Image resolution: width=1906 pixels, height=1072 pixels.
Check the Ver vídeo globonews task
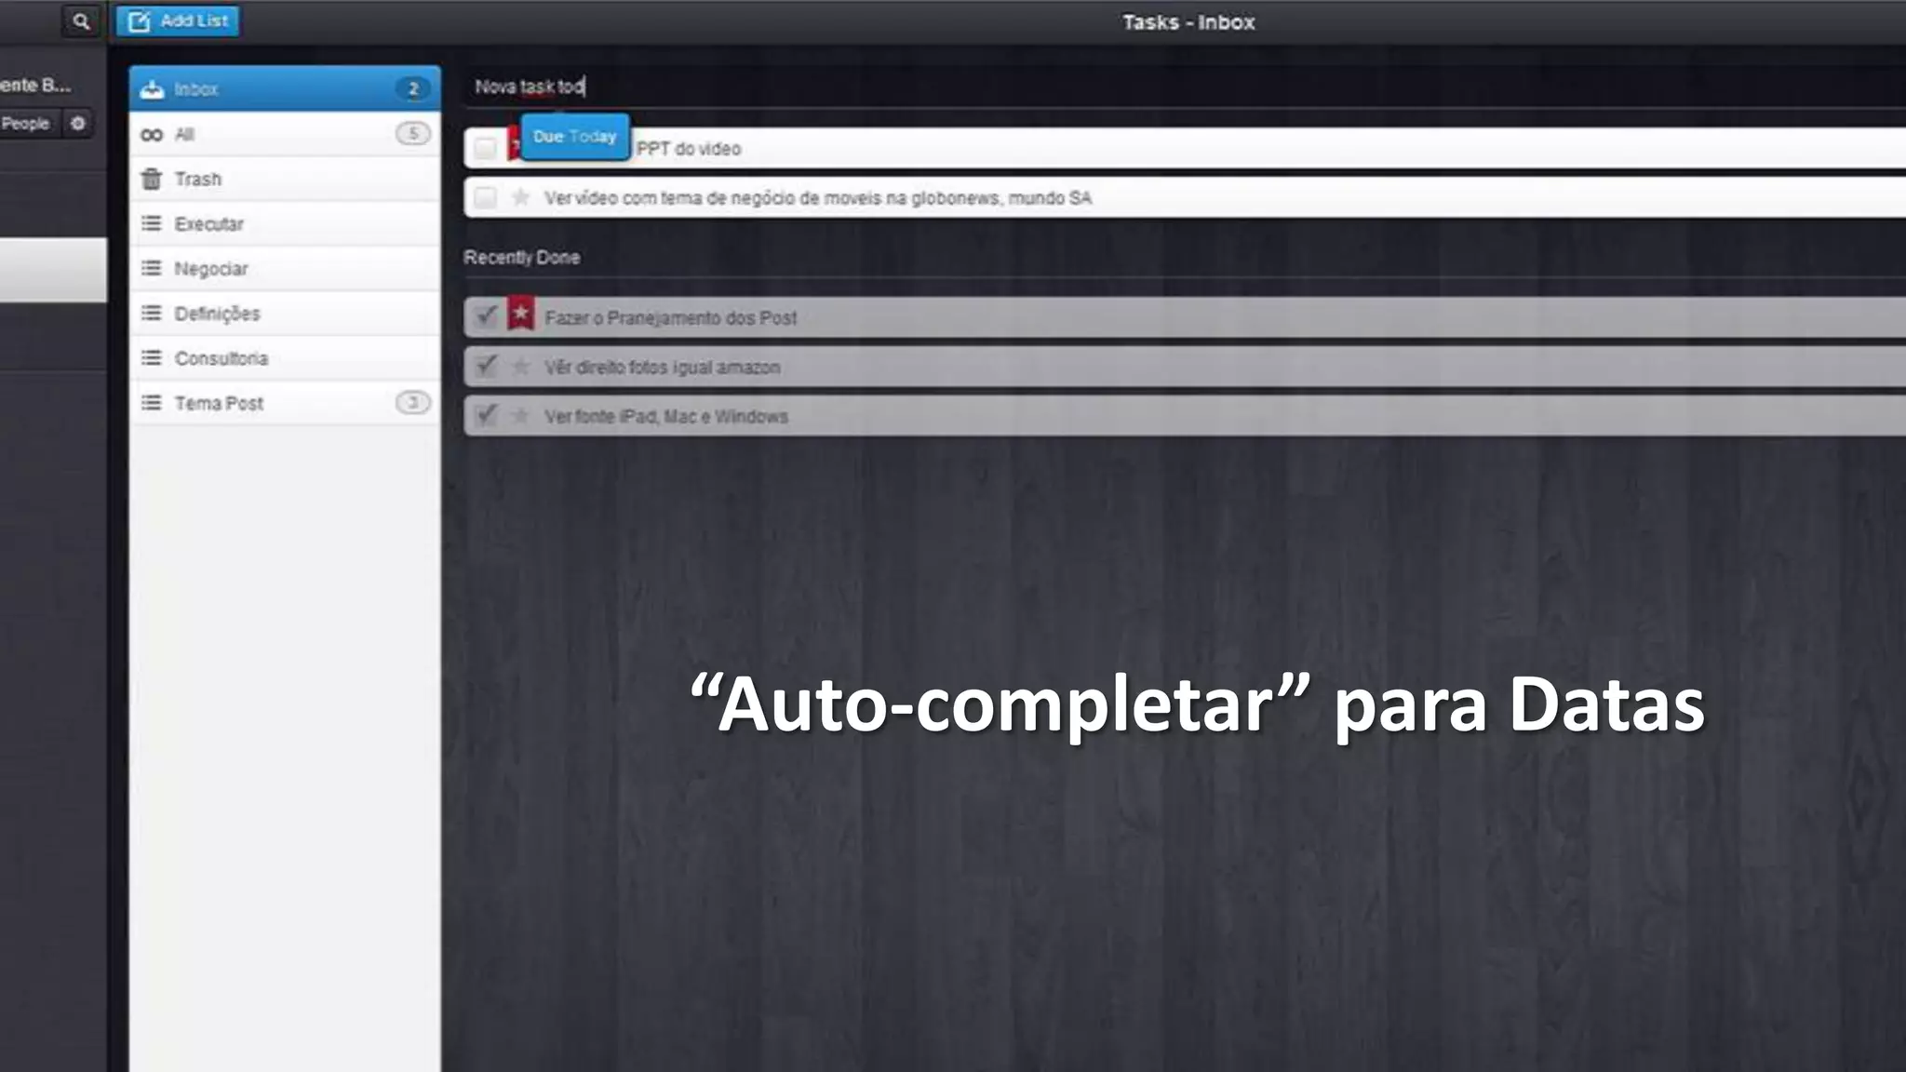[485, 197]
